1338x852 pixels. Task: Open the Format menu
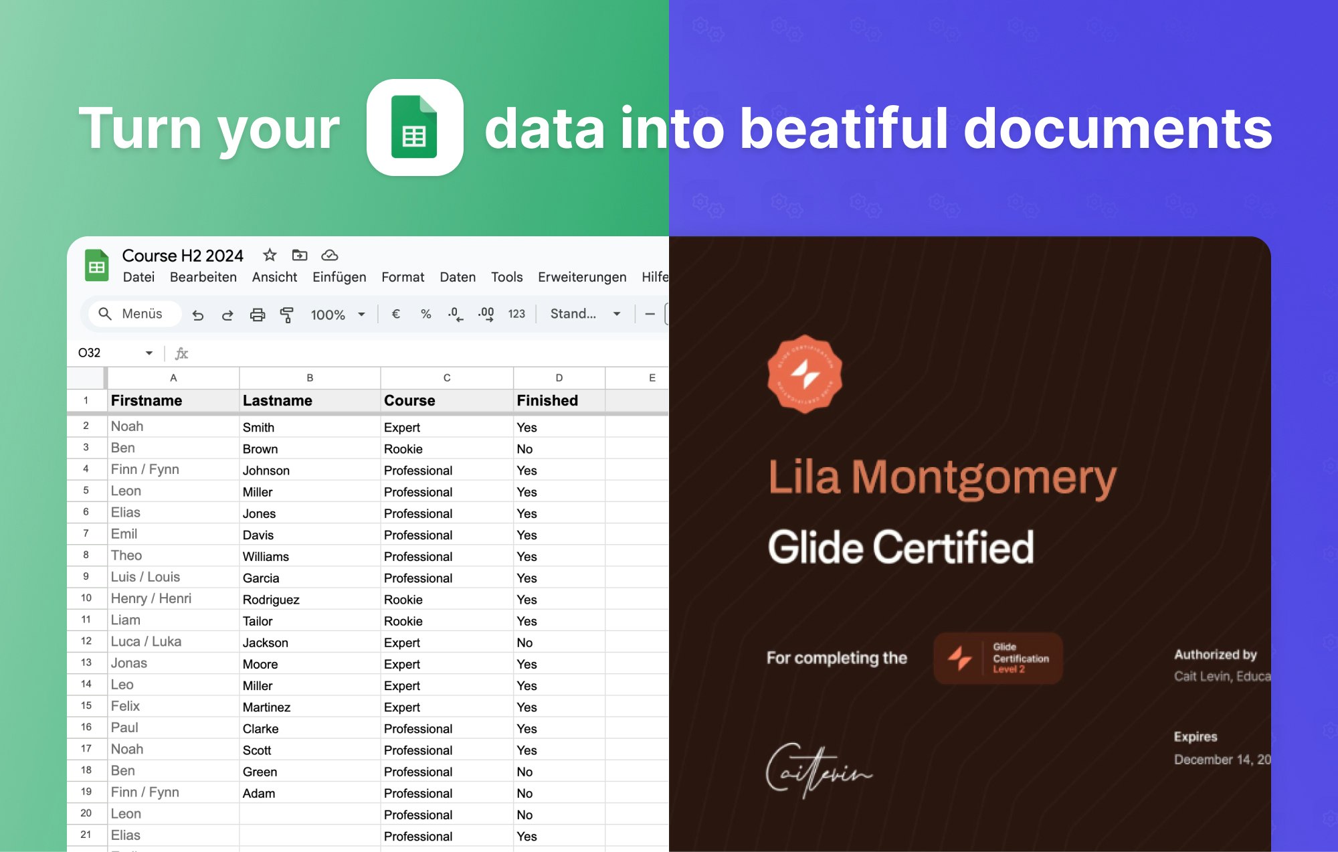tap(403, 277)
